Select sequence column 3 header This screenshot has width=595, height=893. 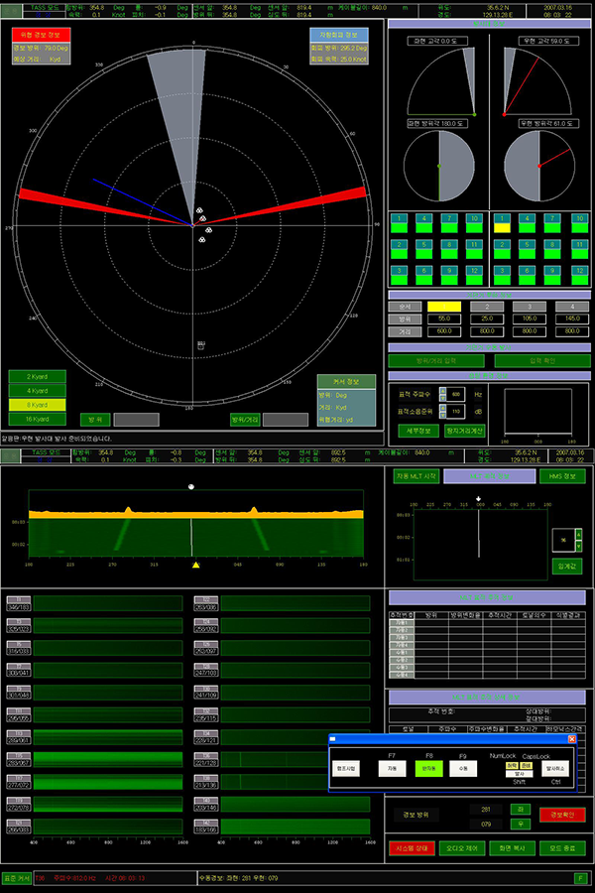click(528, 307)
